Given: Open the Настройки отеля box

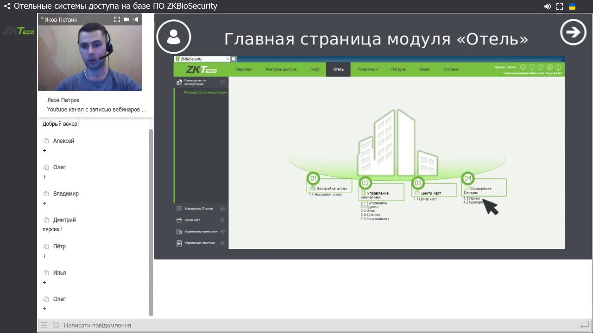Looking at the screenshot, I should [330, 186].
